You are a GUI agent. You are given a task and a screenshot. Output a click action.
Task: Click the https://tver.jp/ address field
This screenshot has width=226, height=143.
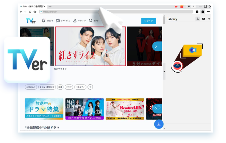click(116, 12)
